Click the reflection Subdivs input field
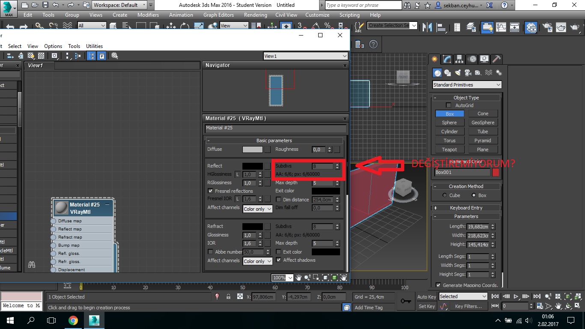This screenshot has height=329, width=585. tap(323, 166)
